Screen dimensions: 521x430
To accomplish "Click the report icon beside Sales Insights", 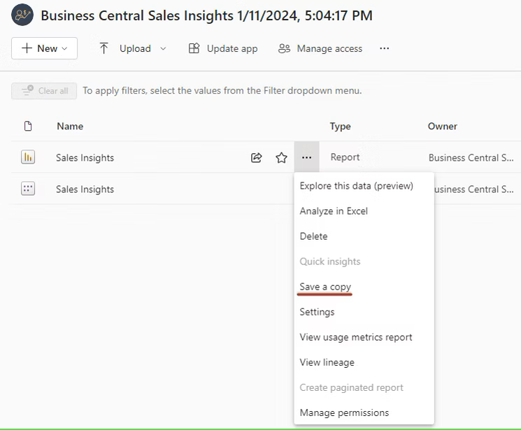I will click(x=28, y=157).
